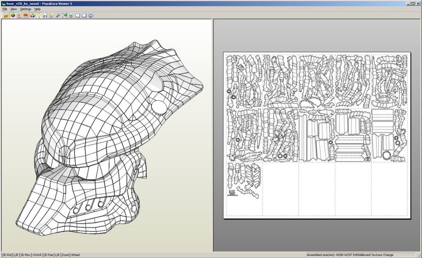This screenshot has width=422, height=258.
Task: Click the divider between 3D and 2D panes
Action: point(212,136)
